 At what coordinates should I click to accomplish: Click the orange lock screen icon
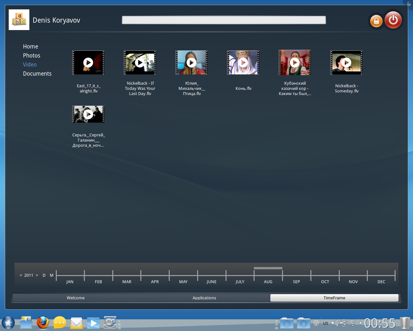coord(376,21)
